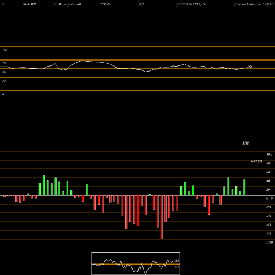Click the MR axis label '20'
The height and width of the screenshot is (275, 275).
point(268,190)
